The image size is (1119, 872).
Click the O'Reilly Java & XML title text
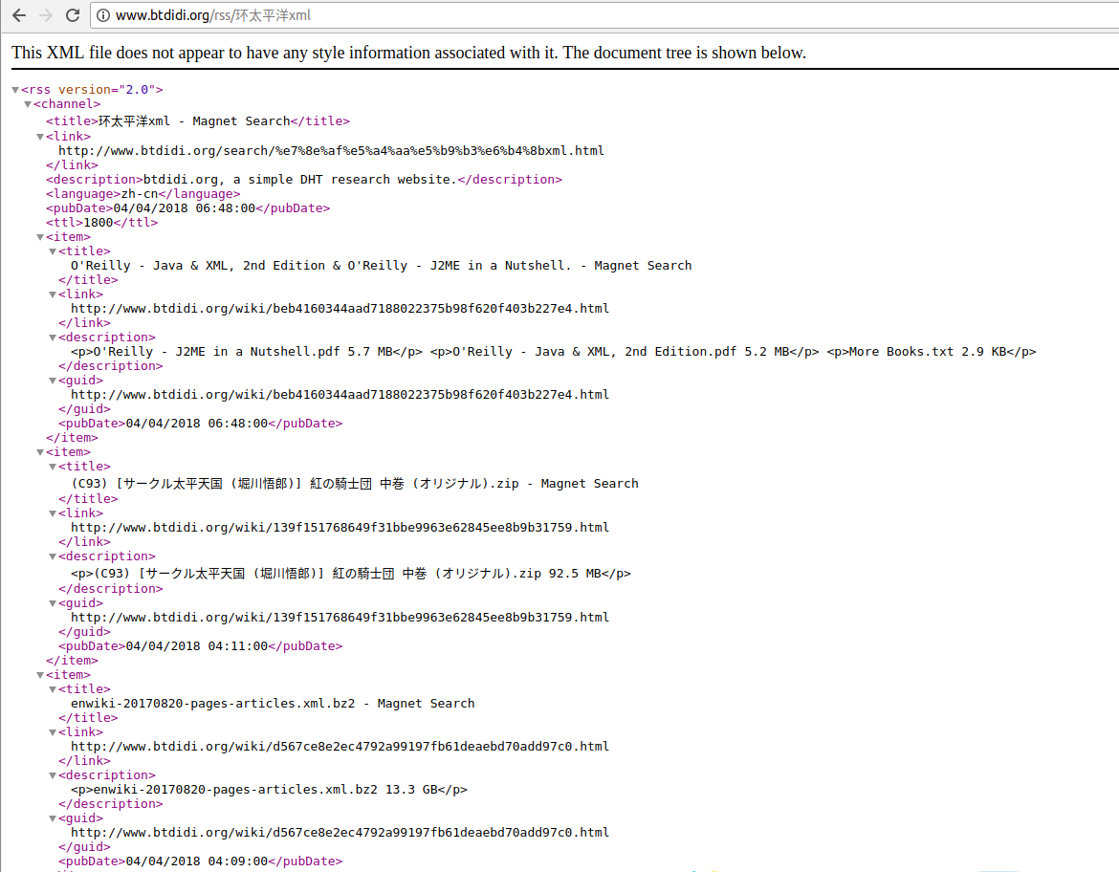pyautogui.click(x=381, y=266)
